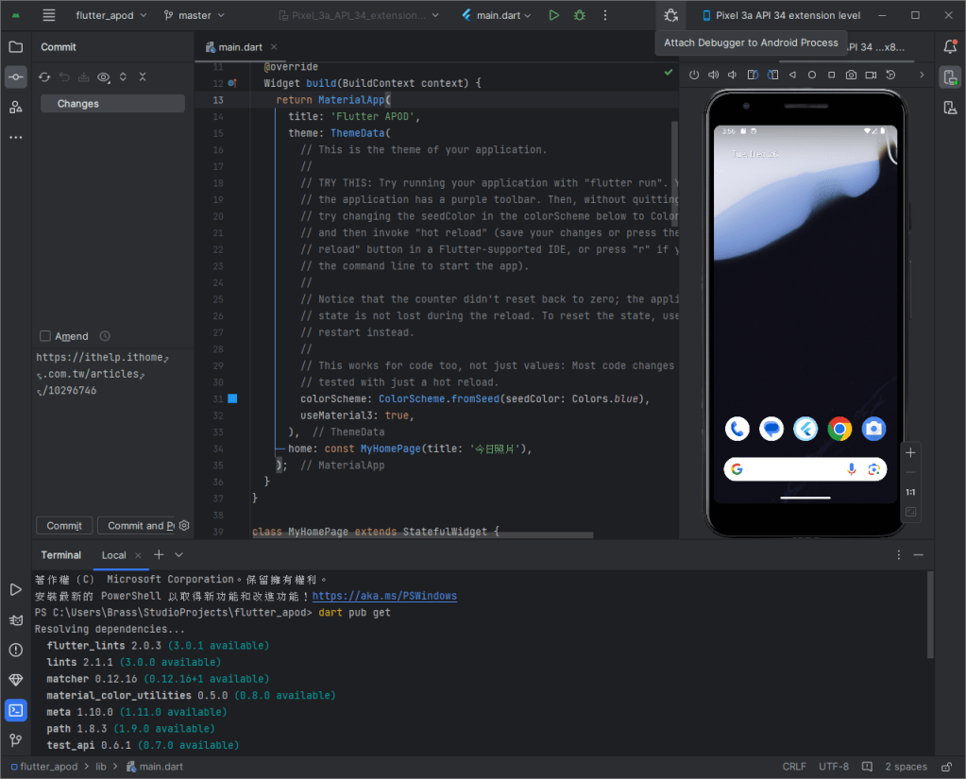Start debugging main.dart with the bug icon
Image resolution: width=966 pixels, height=779 pixels.
(580, 15)
